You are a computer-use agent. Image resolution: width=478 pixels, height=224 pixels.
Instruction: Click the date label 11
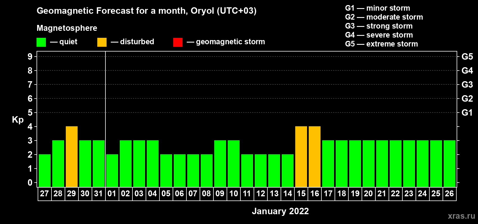[x=247, y=194]
